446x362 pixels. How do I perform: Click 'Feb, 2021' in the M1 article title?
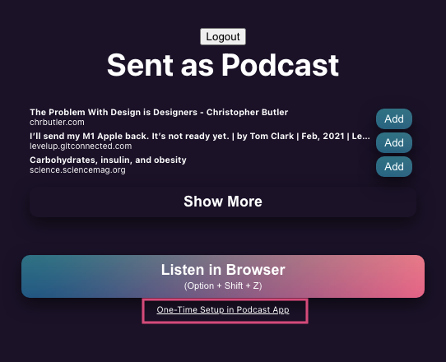click(323, 137)
